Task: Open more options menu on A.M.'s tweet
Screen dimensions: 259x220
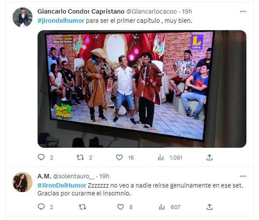Action: (x=243, y=176)
